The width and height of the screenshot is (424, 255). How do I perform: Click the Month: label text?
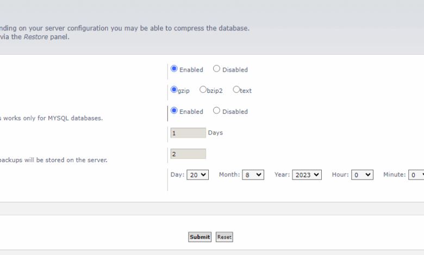229,175
